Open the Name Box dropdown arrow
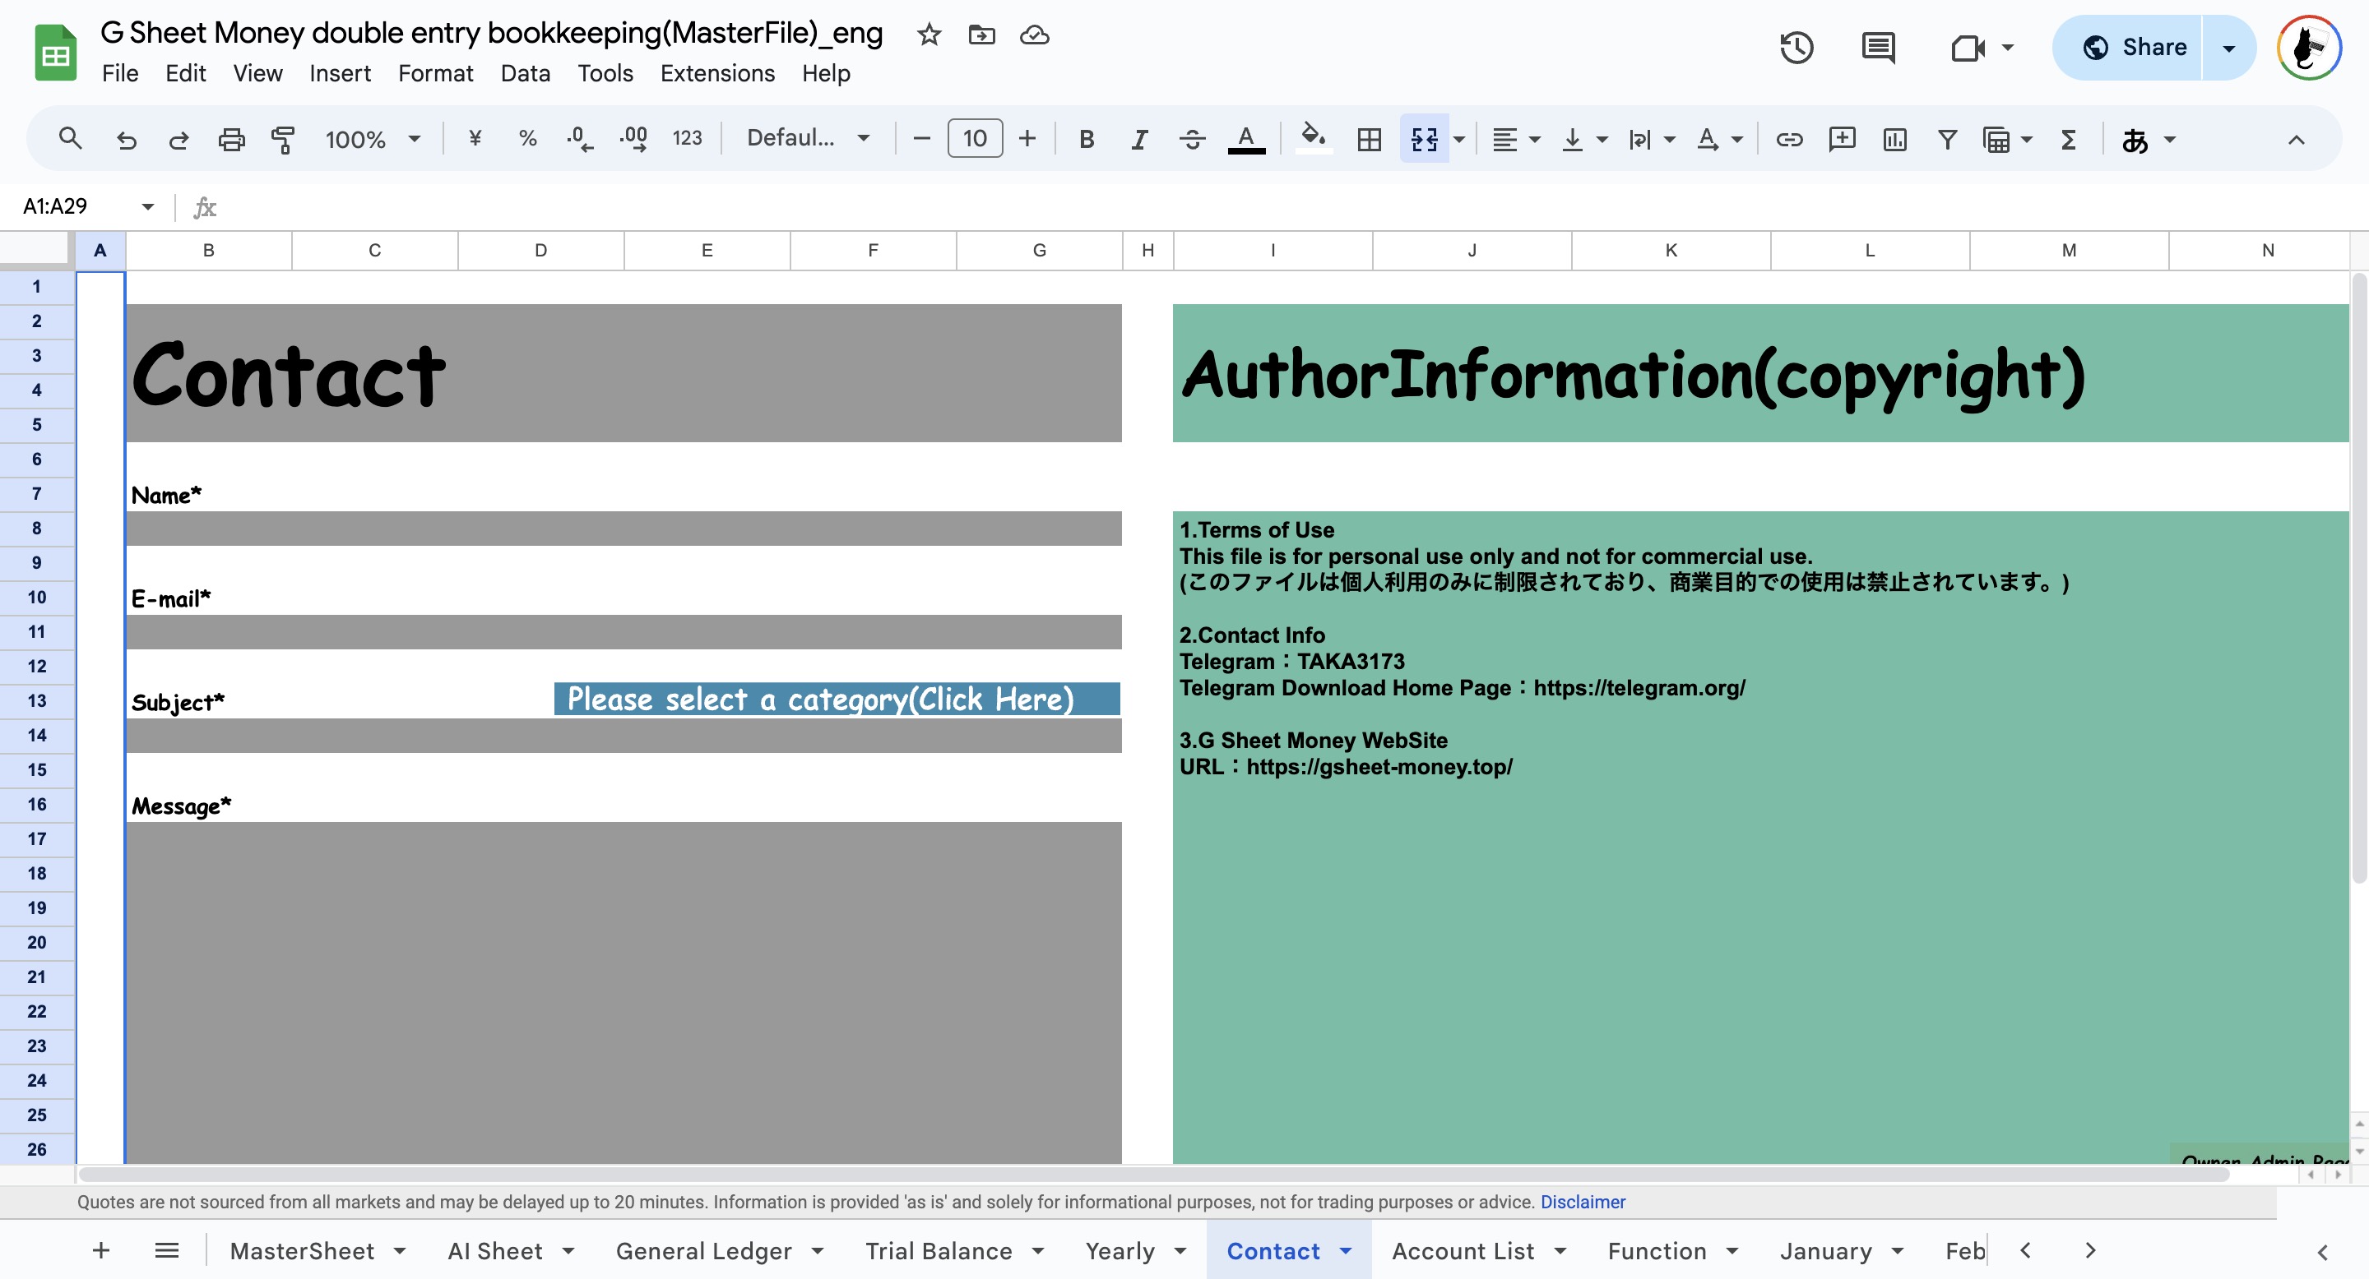 (x=147, y=205)
